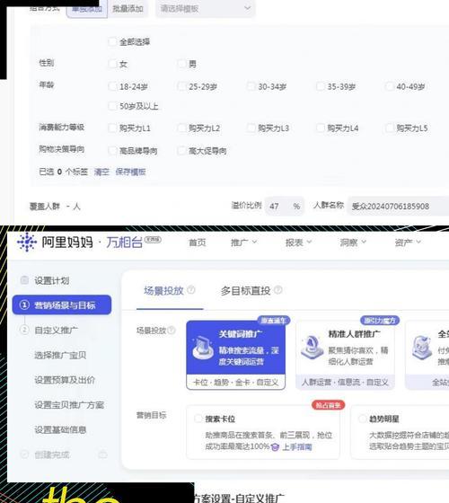449x503 pixels.
Task: Choose the 趋势明星 marketing goal radio
Action: tap(363, 419)
